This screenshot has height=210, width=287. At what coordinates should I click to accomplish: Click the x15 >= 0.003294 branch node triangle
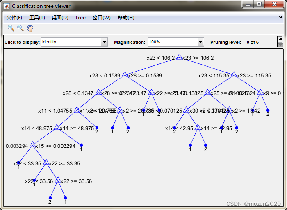tap(32, 145)
